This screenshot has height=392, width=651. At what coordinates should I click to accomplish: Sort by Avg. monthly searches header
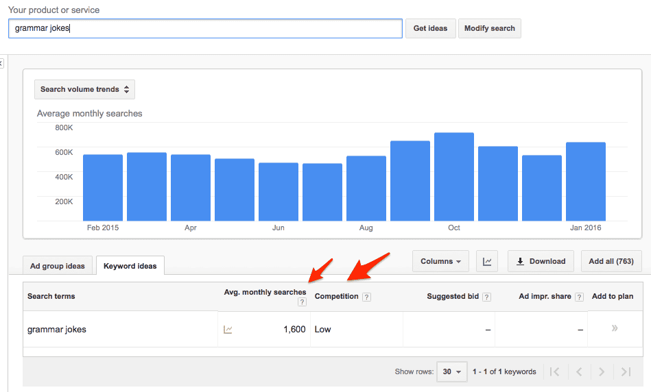click(265, 292)
